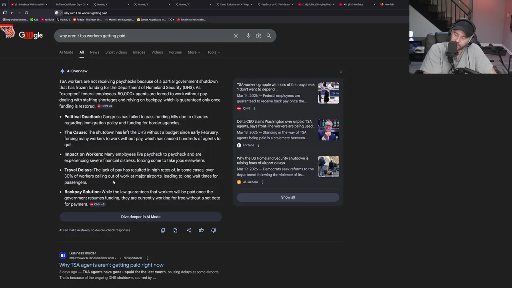Share the AI Overview

point(189,230)
